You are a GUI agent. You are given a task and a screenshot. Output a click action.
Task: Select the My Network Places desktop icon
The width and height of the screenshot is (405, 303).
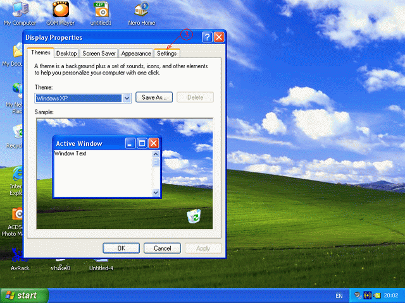(15, 98)
